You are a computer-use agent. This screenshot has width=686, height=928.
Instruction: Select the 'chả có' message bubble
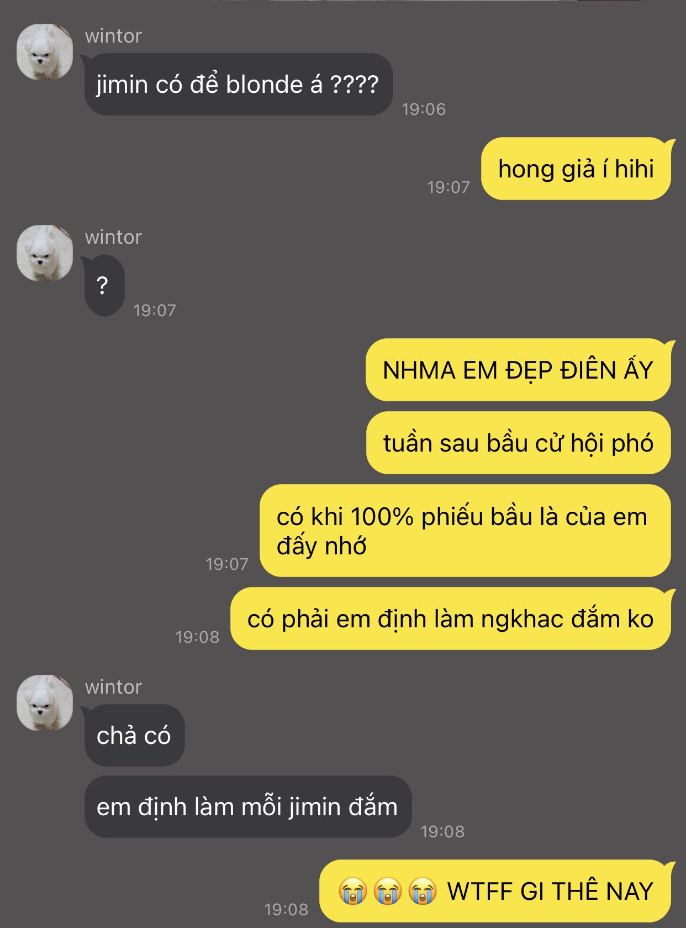click(134, 736)
